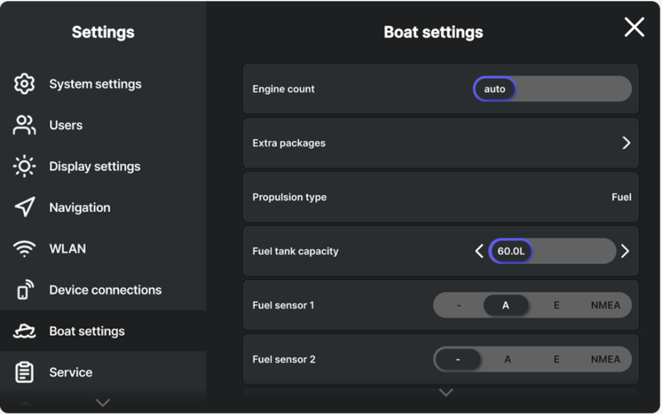Open System settings menu entry
This screenshot has width=662, height=414.
[103, 84]
